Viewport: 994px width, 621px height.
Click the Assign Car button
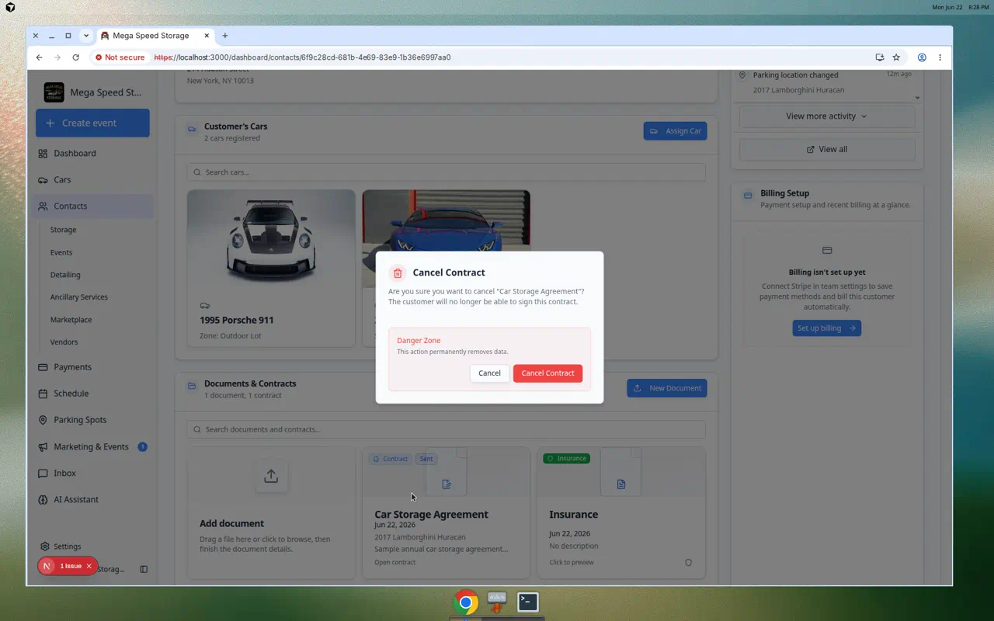(675, 131)
